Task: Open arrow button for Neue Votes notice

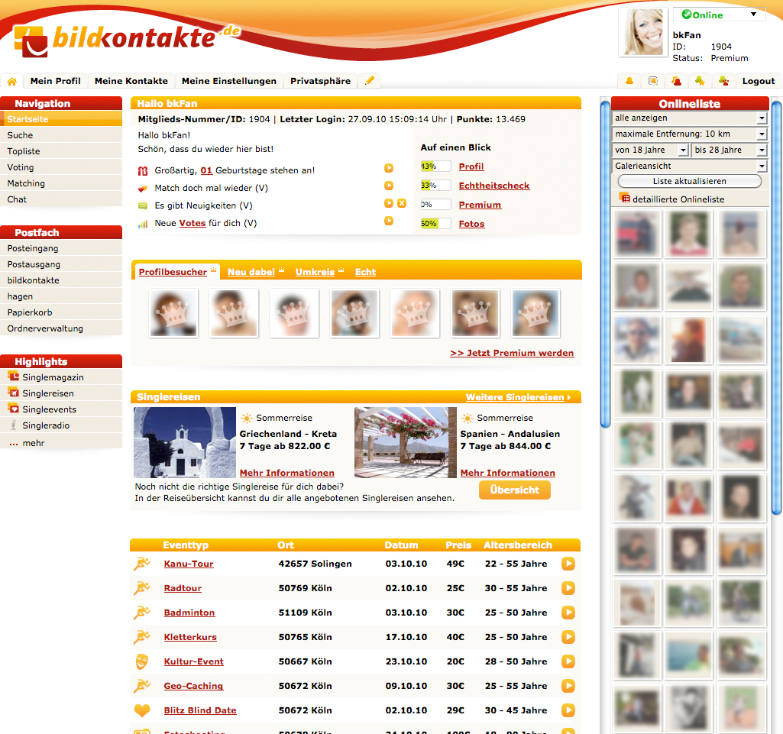Action: 389,221
